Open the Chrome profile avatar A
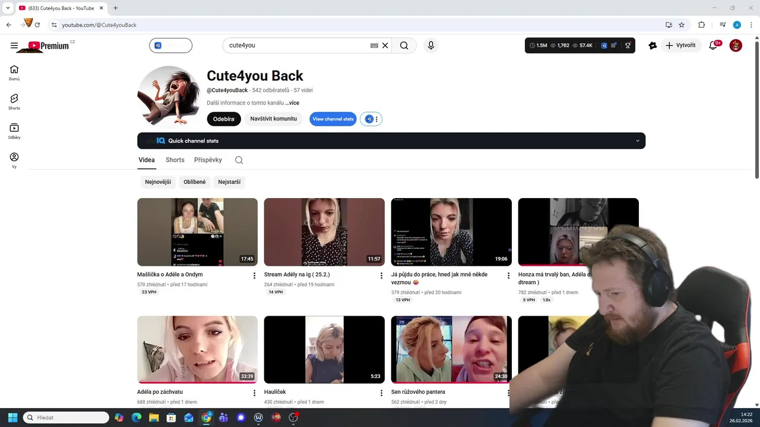Viewport: 760px width, 427px height. pyautogui.click(x=737, y=25)
